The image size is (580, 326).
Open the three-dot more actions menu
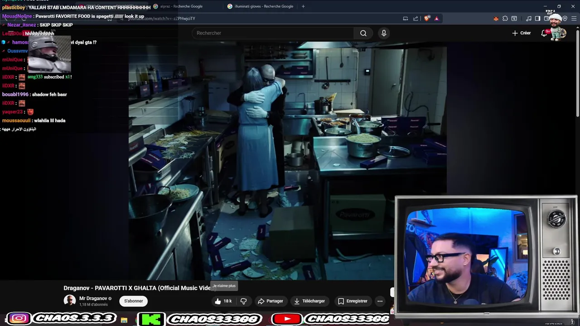380,301
